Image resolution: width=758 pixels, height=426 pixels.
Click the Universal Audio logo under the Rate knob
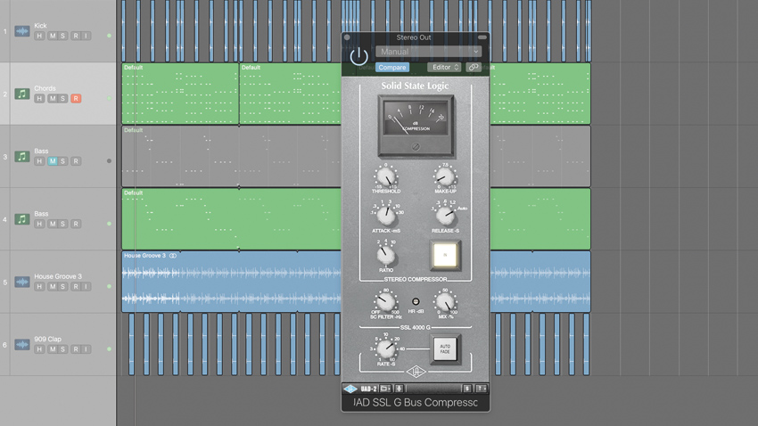pos(416,372)
